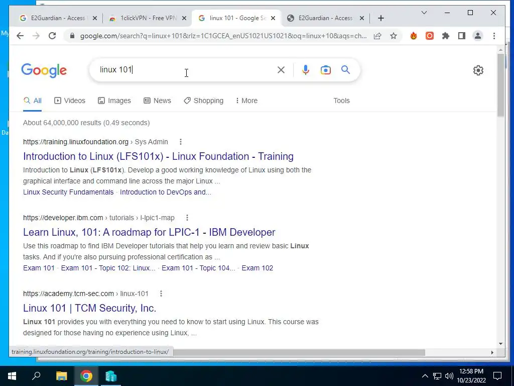Select the All results filter
The image size is (514, 386).
point(33,101)
